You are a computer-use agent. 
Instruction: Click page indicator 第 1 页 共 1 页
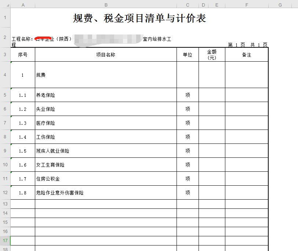click(x=248, y=45)
